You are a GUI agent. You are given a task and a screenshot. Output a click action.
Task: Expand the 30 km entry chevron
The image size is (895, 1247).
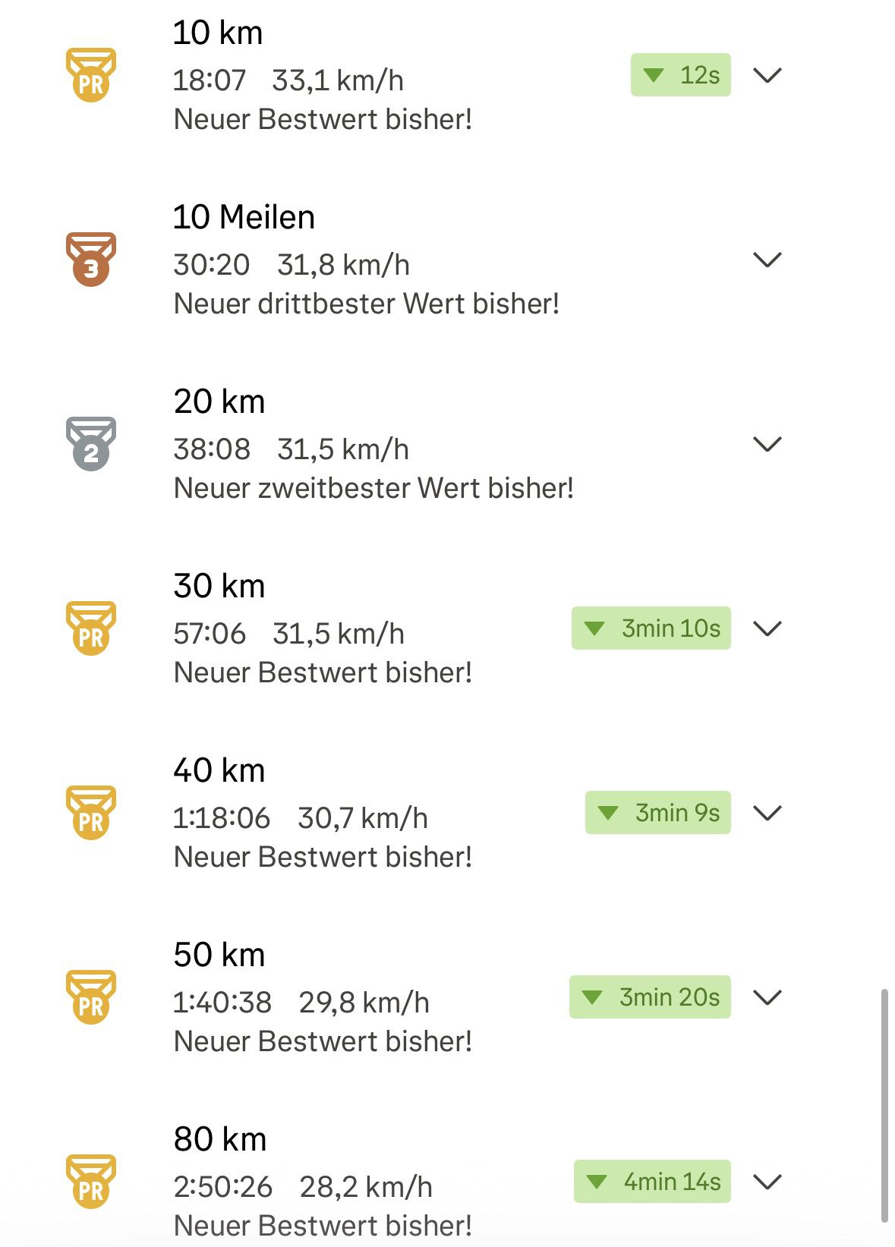click(x=767, y=628)
